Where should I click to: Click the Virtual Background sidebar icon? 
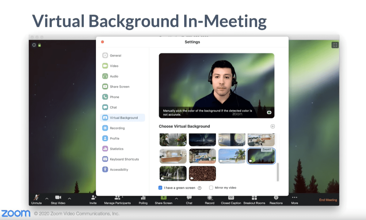[105, 118]
